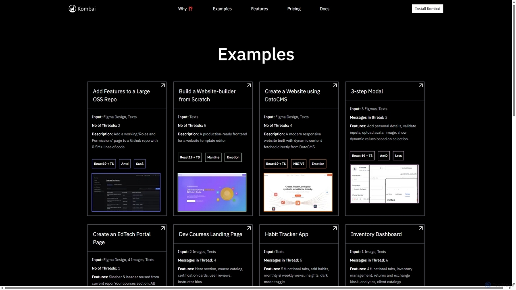Screen dimensions: 516x290
Task: Click 'No of Threads: 4' text
Action: 278,126
